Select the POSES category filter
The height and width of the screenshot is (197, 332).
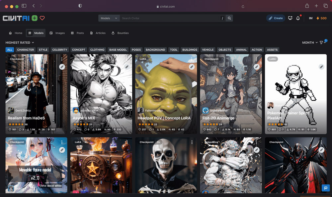(x=136, y=50)
